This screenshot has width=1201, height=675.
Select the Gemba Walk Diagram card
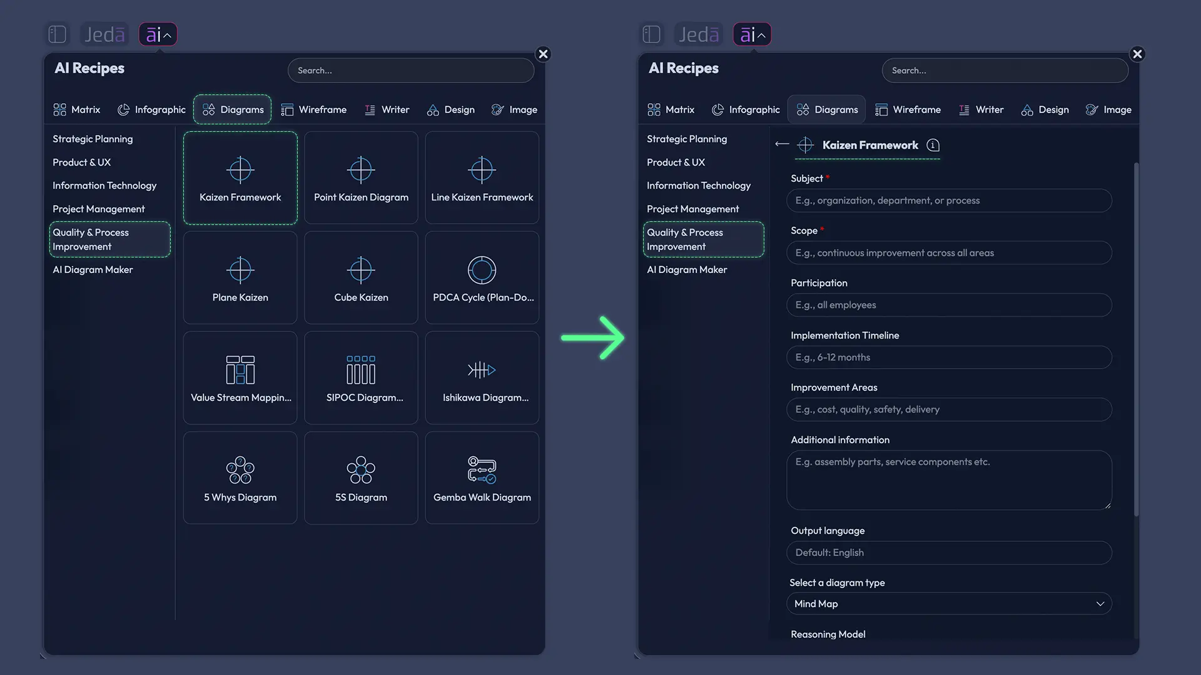tap(482, 478)
